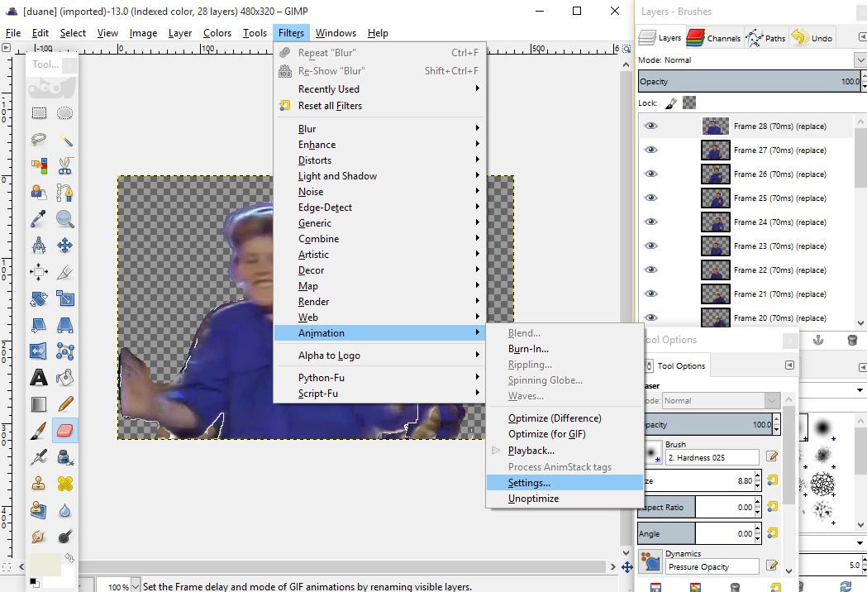The image size is (867, 592).
Task: Select the Zoom magnifier tool
Action: (x=64, y=219)
